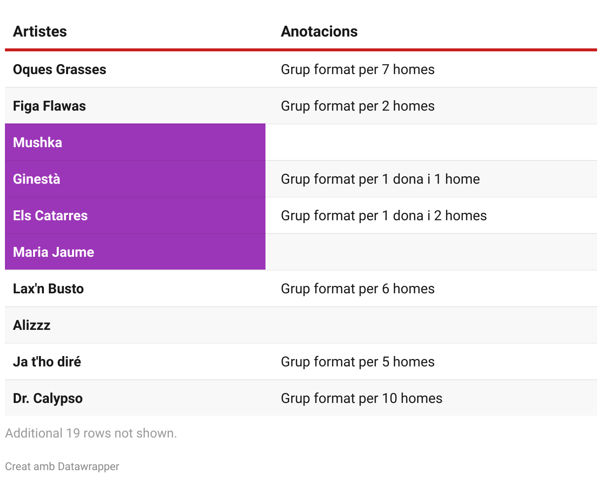The height and width of the screenshot is (478, 602).
Task: Select 'Grup format per 1 dona i 1 home'
Action: pos(380,179)
